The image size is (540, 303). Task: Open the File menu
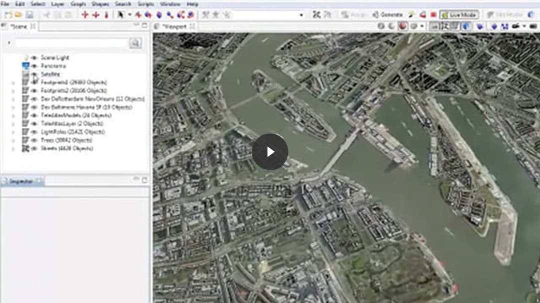click(5, 4)
